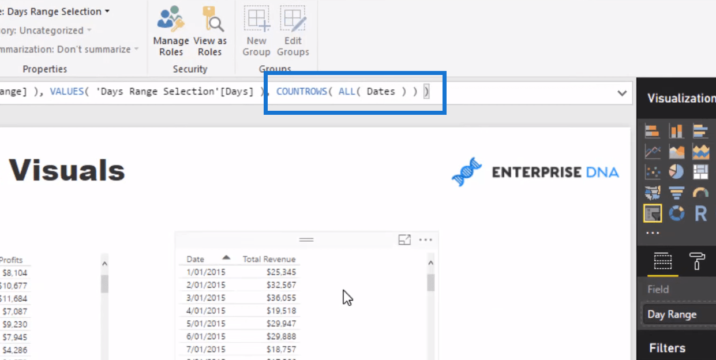The height and width of the screenshot is (360, 716).
Task: Open View as Roles
Action: pos(209,31)
